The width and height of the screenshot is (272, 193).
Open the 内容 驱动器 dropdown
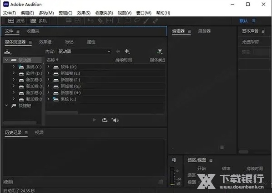84,52
